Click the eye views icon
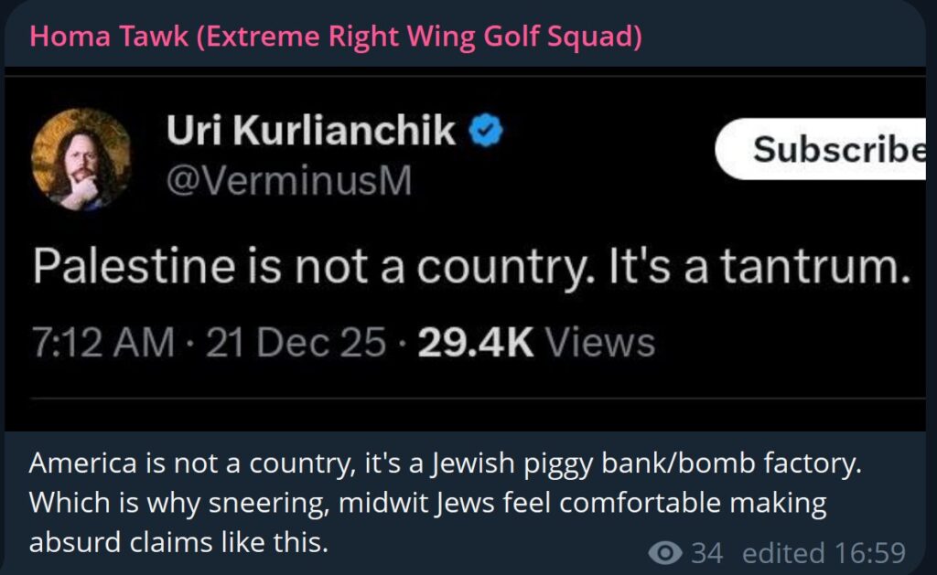The image size is (937, 575). [664, 552]
